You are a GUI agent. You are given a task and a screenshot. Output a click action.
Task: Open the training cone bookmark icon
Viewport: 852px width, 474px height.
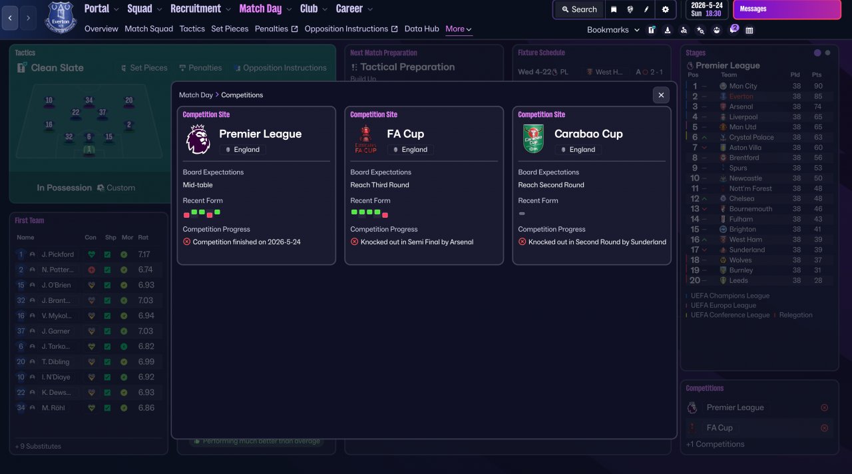click(x=668, y=30)
